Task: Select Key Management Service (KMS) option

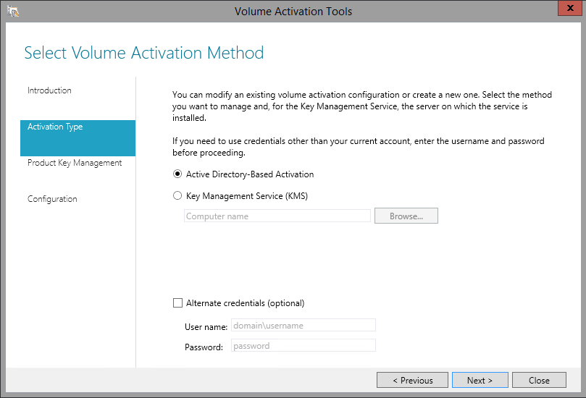Action: click(177, 195)
